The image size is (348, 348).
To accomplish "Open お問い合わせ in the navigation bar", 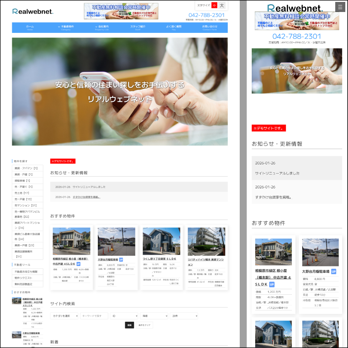I will (x=210, y=27).
